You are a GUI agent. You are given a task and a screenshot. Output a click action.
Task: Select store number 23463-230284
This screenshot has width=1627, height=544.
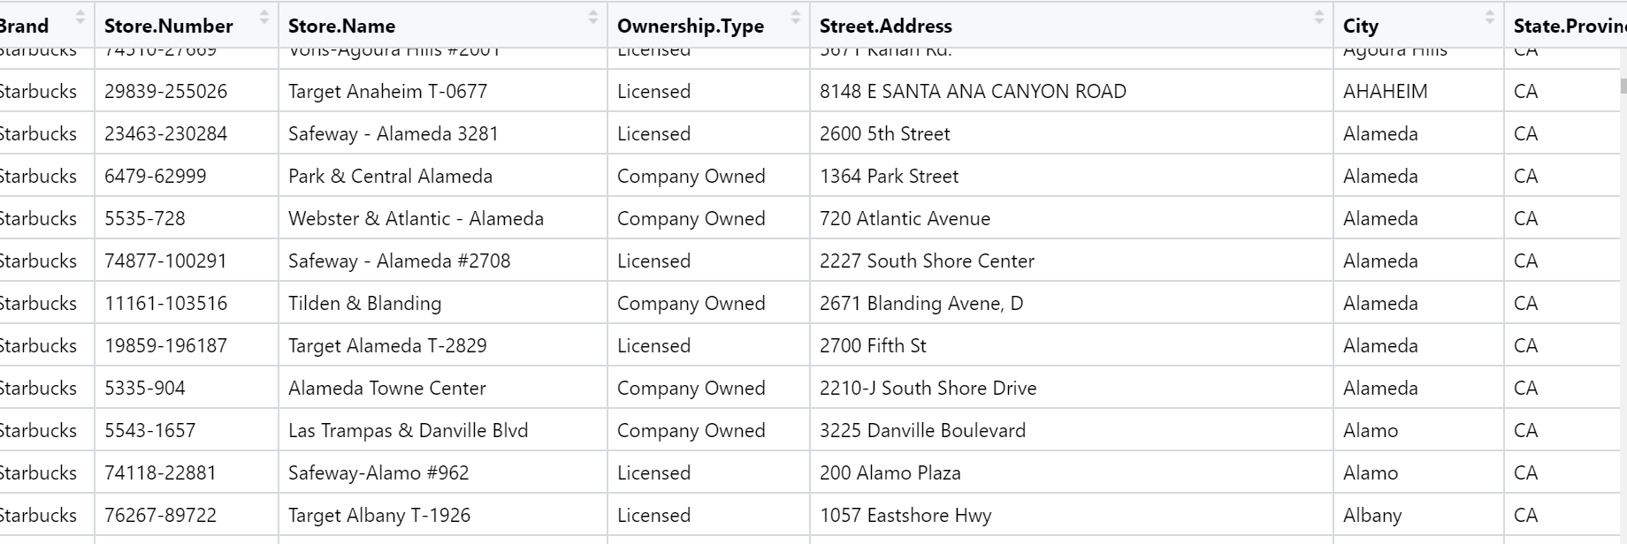pos(165,133)
